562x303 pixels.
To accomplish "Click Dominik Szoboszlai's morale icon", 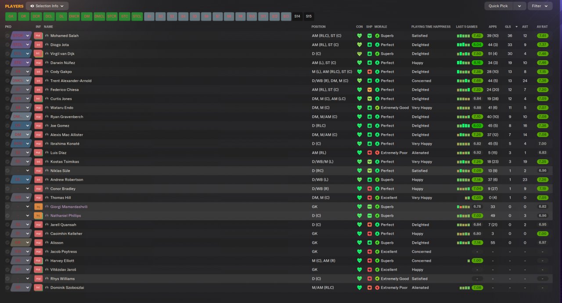I will [x=377, y=288].
